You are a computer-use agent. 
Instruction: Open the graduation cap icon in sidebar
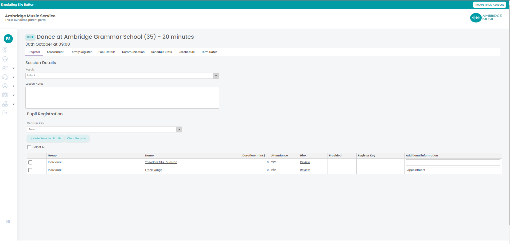(5, 59)
